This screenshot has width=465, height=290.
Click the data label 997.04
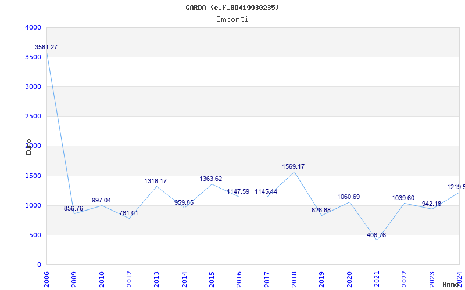(x=101, y=200)
